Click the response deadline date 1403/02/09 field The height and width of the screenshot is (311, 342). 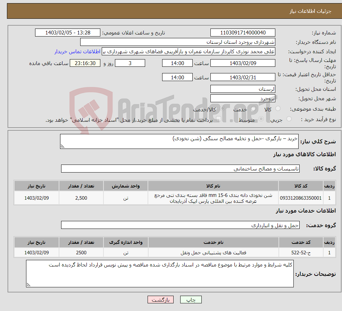point(243,63)
